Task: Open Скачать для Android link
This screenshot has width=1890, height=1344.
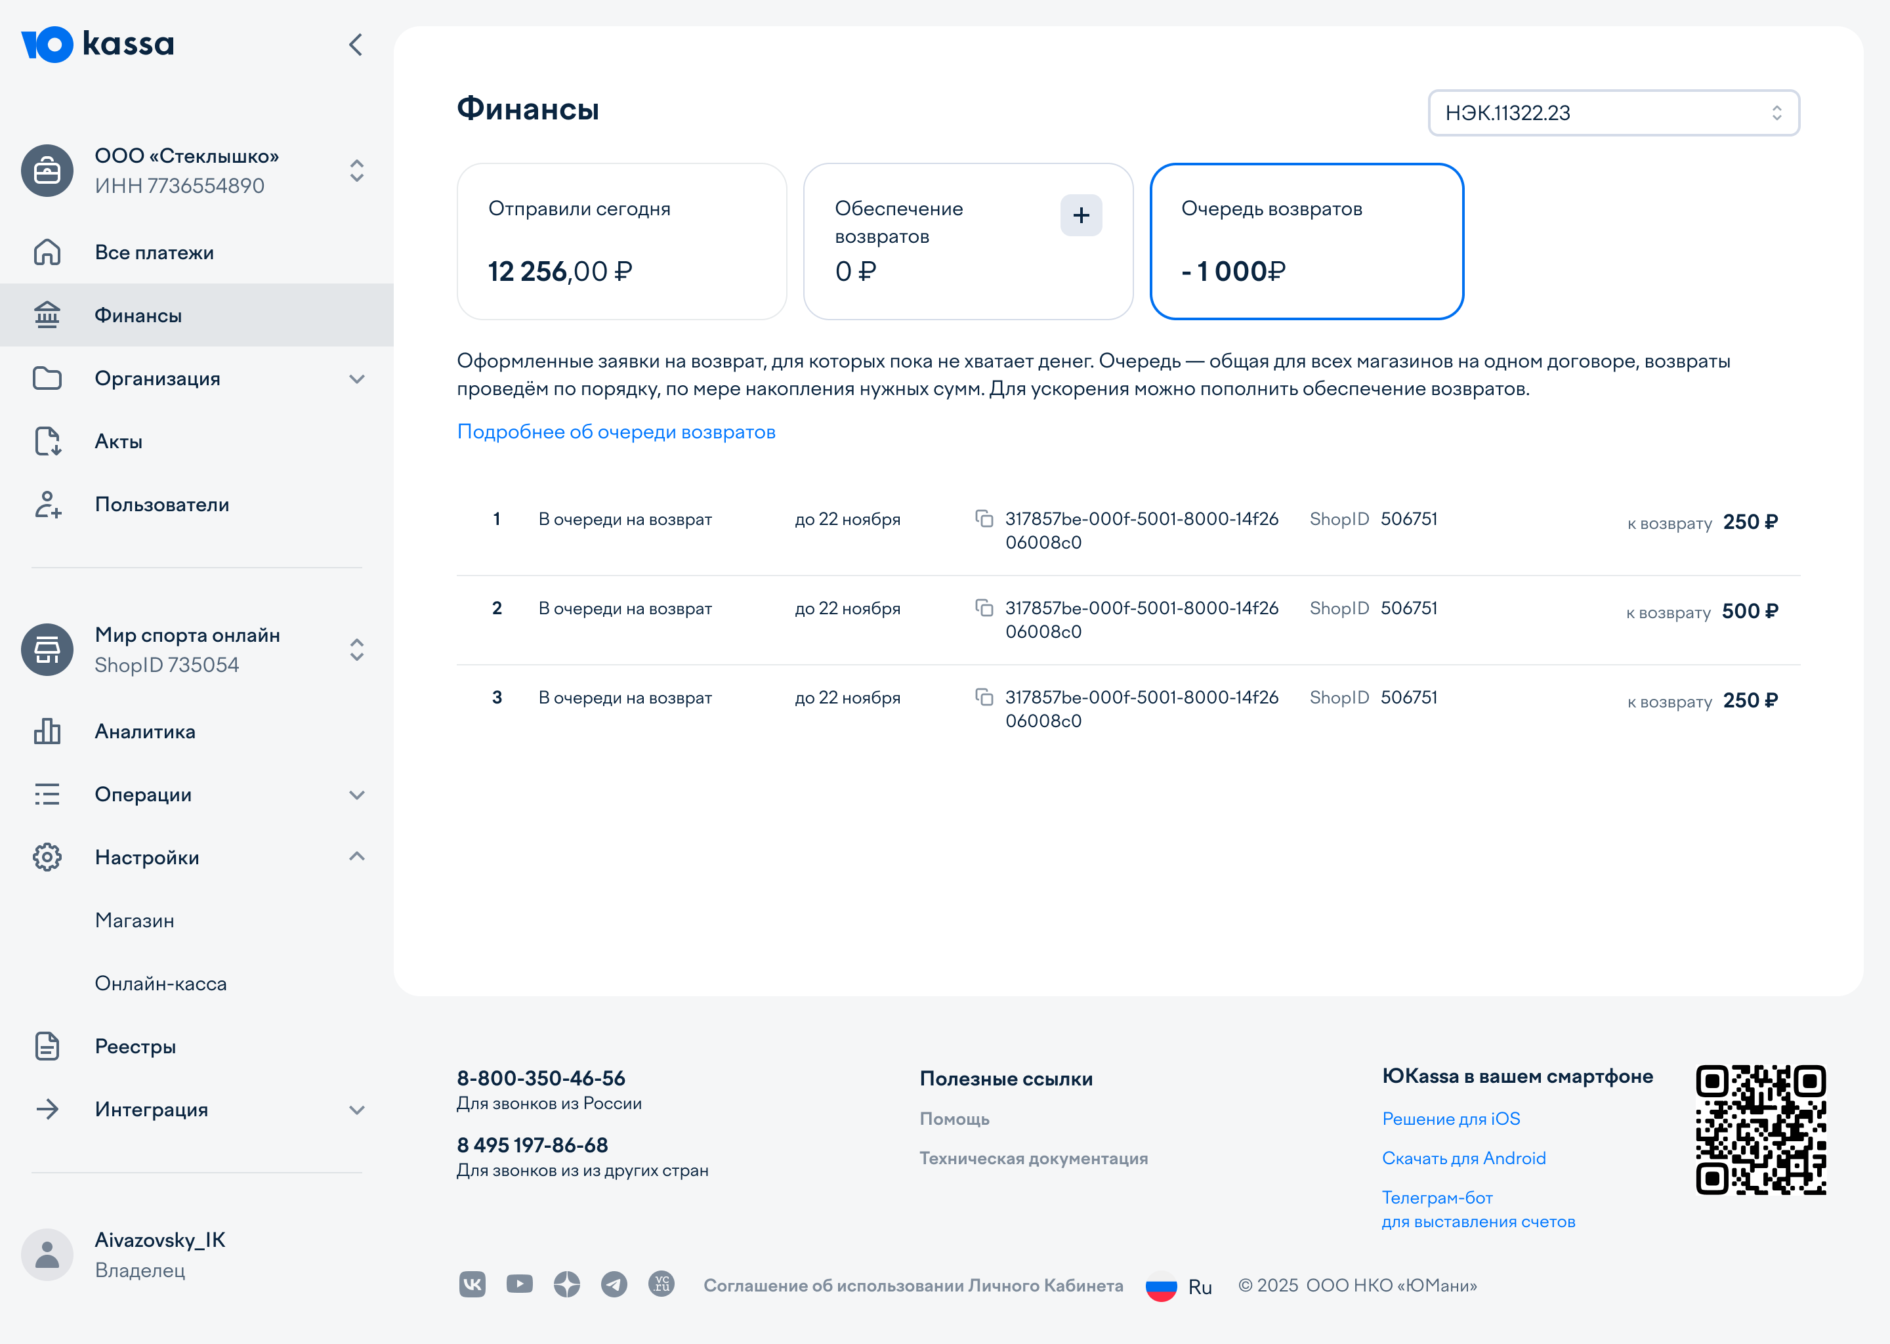Action: pyautogui.click(x=1464, y=1158)
